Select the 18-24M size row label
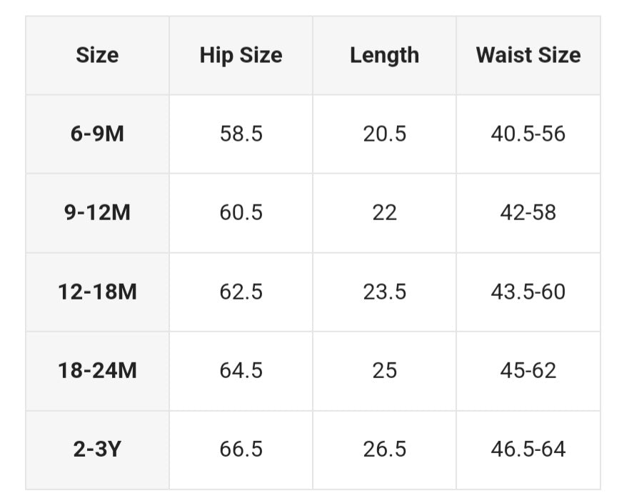Image resolution: width=629 pixels, height=496 pixels. [x=97, y=370]
